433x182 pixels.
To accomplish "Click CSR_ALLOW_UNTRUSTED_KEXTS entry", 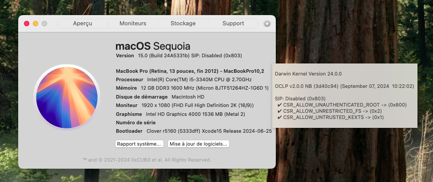I will click(330, 117).
